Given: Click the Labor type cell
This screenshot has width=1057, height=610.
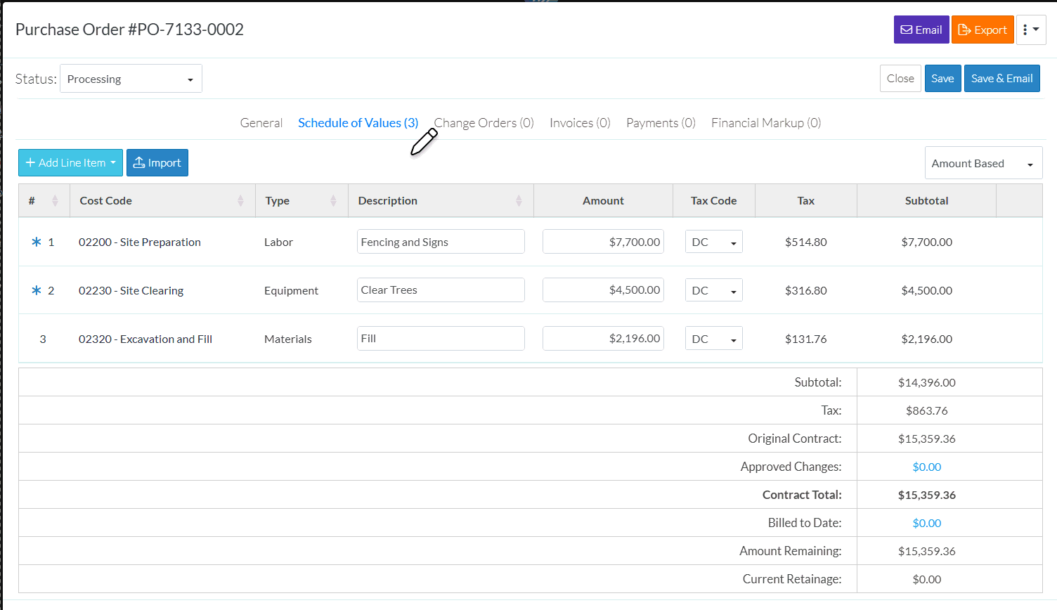Looking at the screenshot, I should click(278, 242).
